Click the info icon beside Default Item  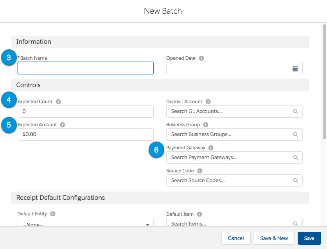(199, 214)
